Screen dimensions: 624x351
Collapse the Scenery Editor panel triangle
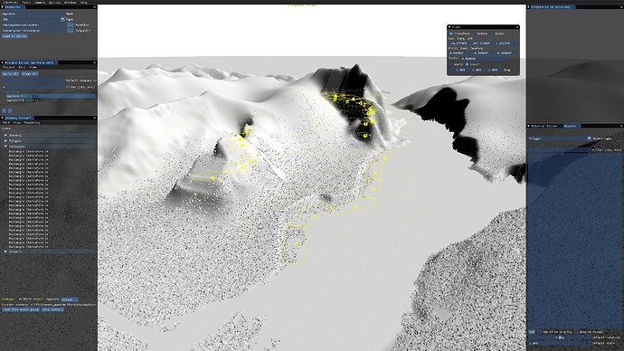[3, 118]
